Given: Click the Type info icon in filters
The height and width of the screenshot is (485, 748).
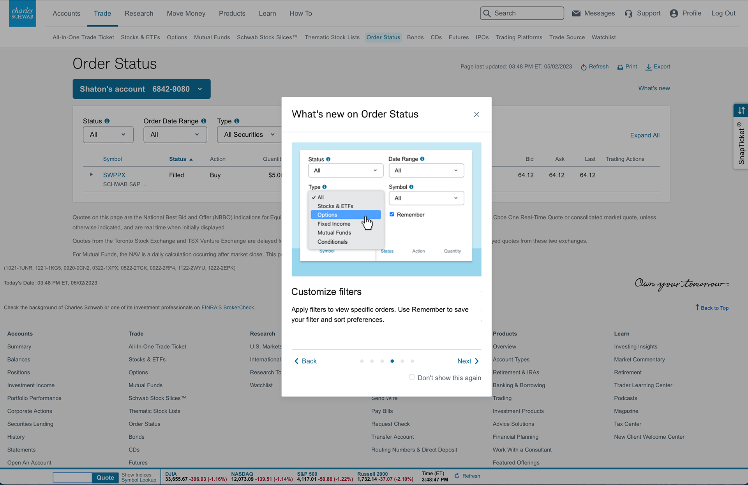Looking at the screenshot, I should 237,121.
